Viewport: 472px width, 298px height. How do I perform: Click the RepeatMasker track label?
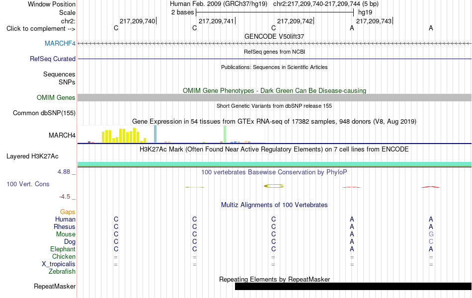click(x=55, y=286)
